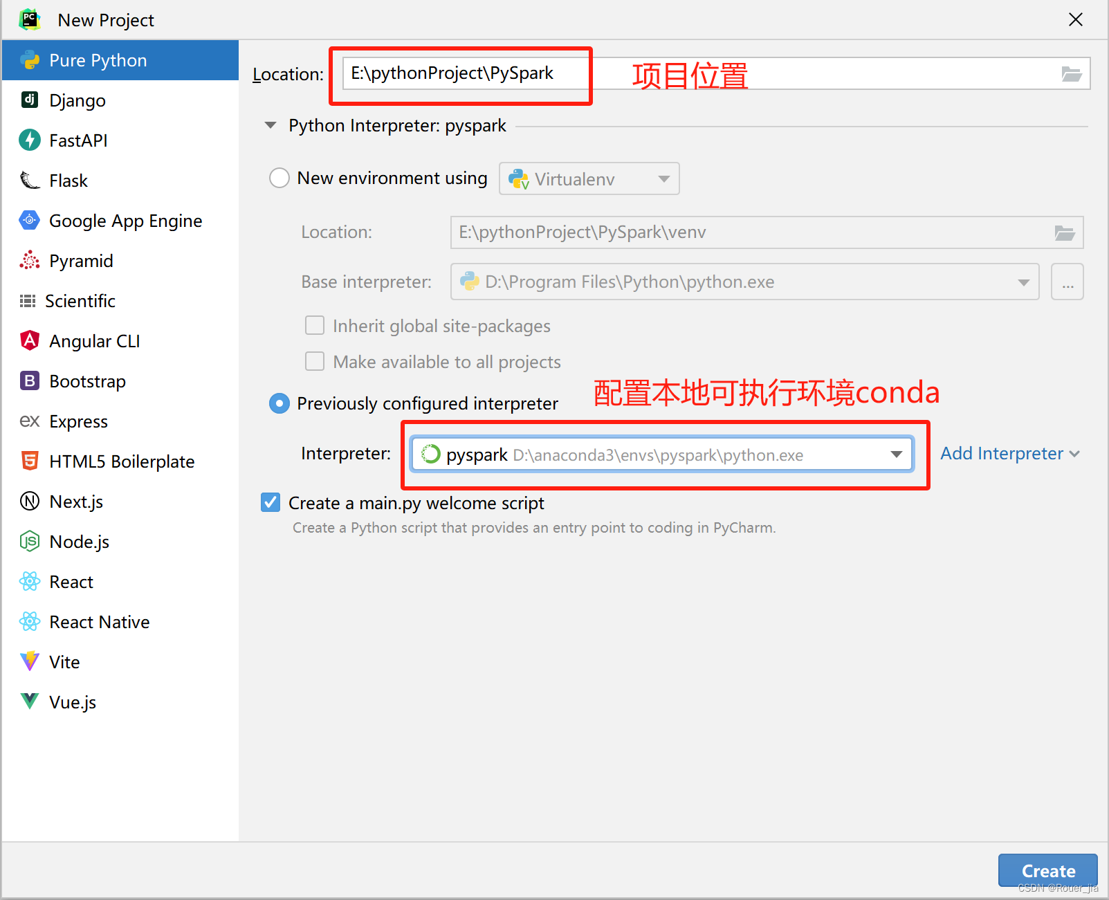Choose Vite project type
The width and height of the screenshot is (1109, 900).
point(120,662)
